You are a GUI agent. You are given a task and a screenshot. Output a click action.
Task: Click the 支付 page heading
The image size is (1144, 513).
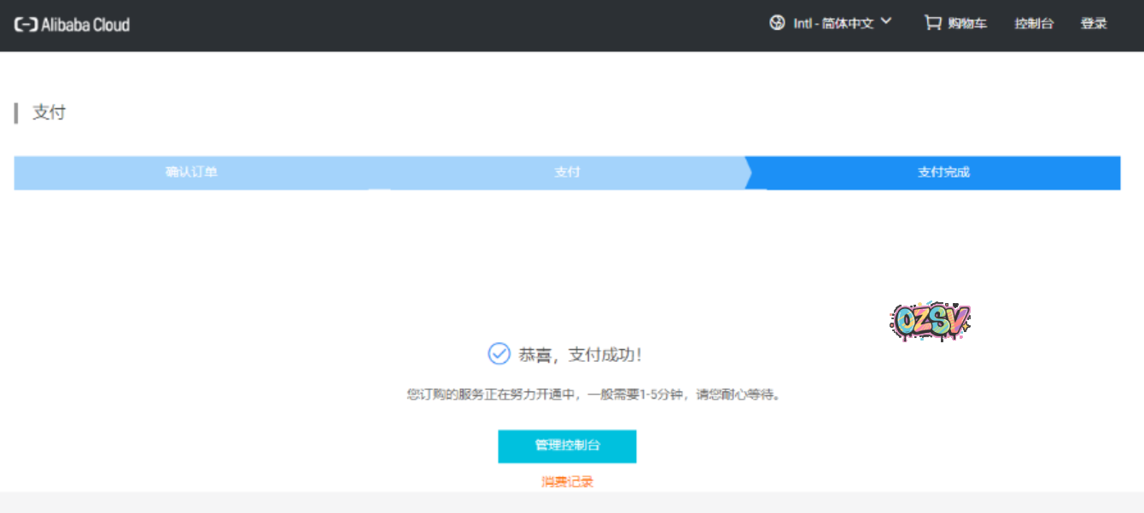click(49, 113)
